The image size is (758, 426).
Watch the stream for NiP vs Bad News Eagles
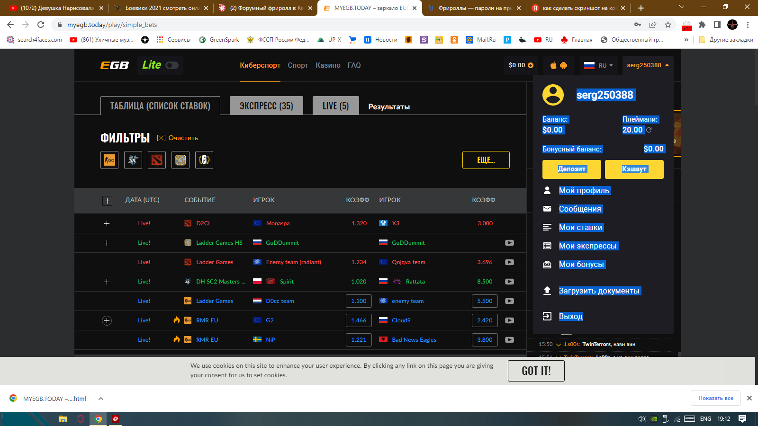509,340
